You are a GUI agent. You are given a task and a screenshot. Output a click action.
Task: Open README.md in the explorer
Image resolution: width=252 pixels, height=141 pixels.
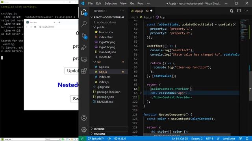pyautogui.click(x=105, y=102)
